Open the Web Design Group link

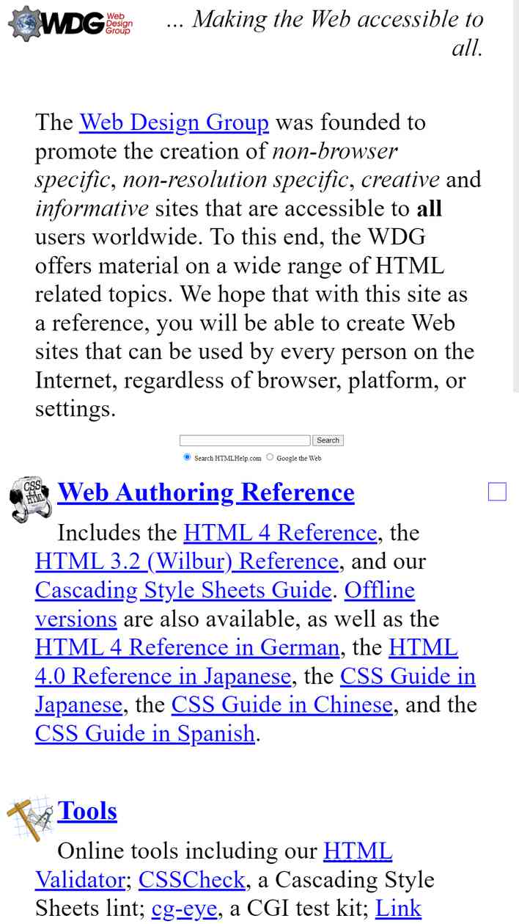[174, 122]
